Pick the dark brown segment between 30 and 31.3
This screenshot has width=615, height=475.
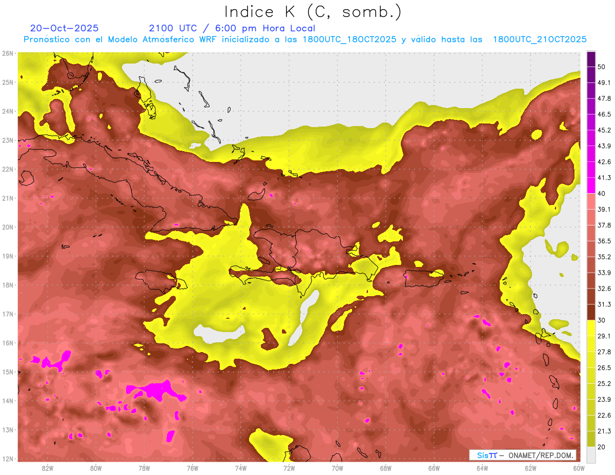[x=591, y=313]
